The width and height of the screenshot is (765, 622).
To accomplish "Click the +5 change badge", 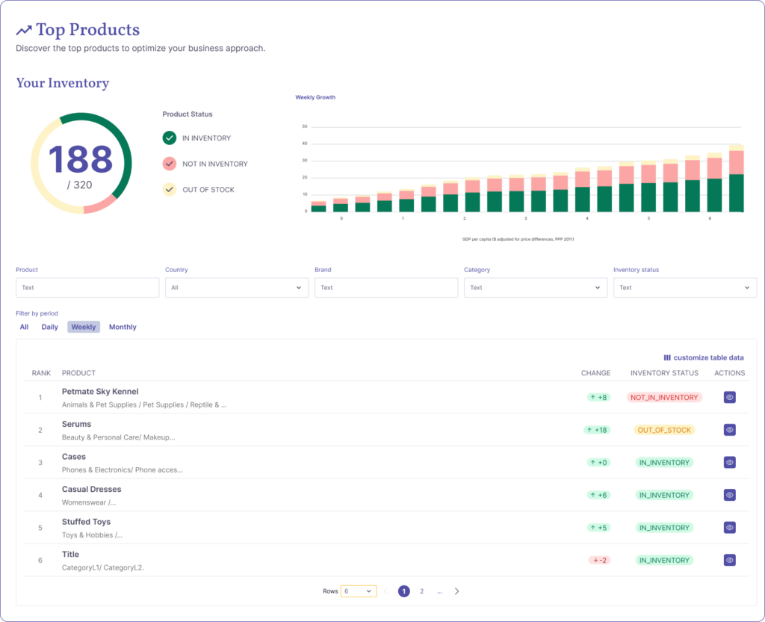I will [598, 528].
